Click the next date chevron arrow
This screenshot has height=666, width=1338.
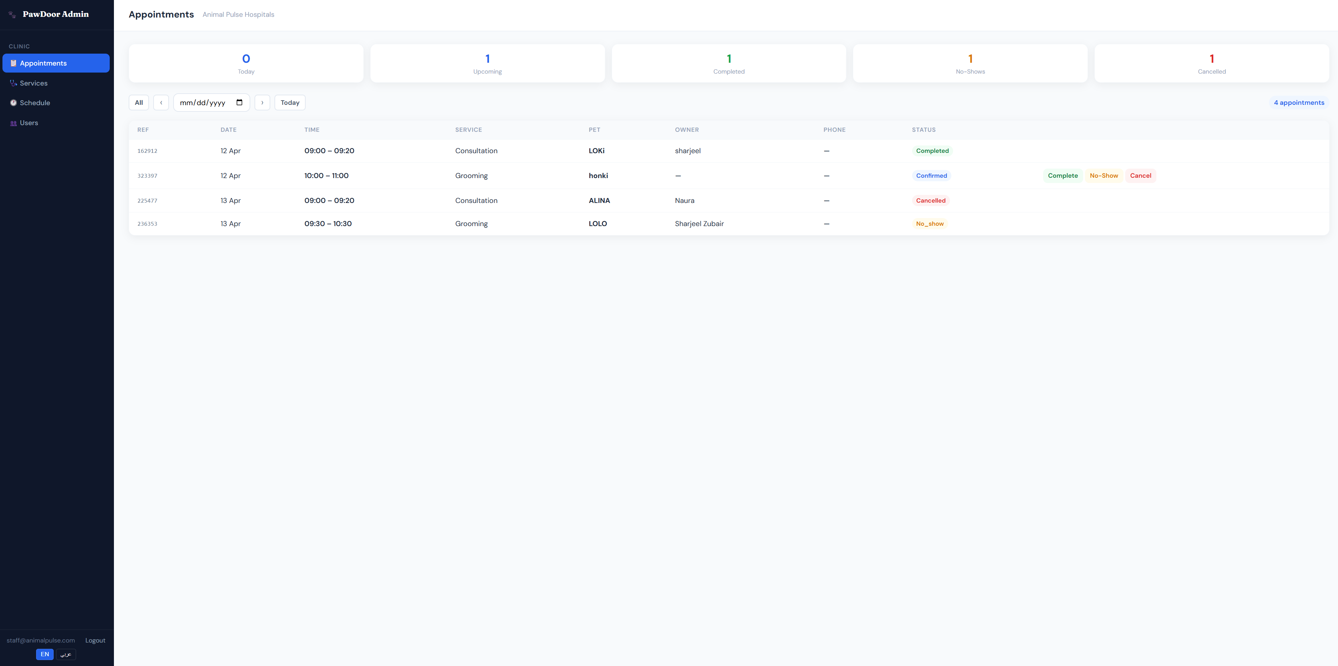pos(262,102)
